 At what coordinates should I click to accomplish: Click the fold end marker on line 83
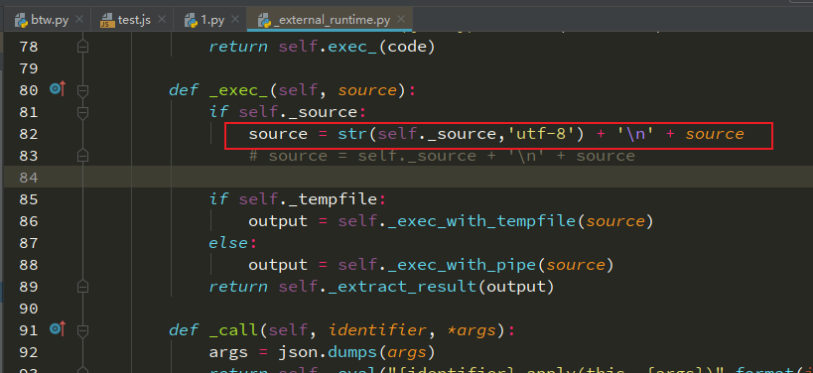click(82, 156)
